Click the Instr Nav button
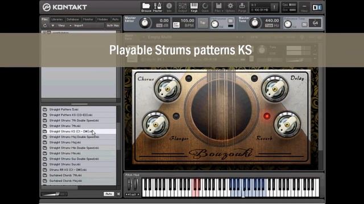This screenshot has height=204, width=364. (x=113, y=25)
